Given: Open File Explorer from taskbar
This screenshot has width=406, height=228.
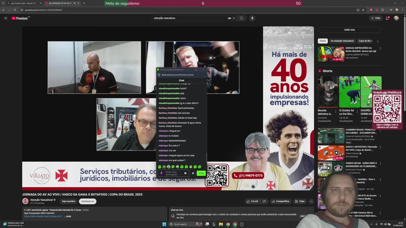Looking at the screenshot, I should pyautogui.click(x=221, y=224).
